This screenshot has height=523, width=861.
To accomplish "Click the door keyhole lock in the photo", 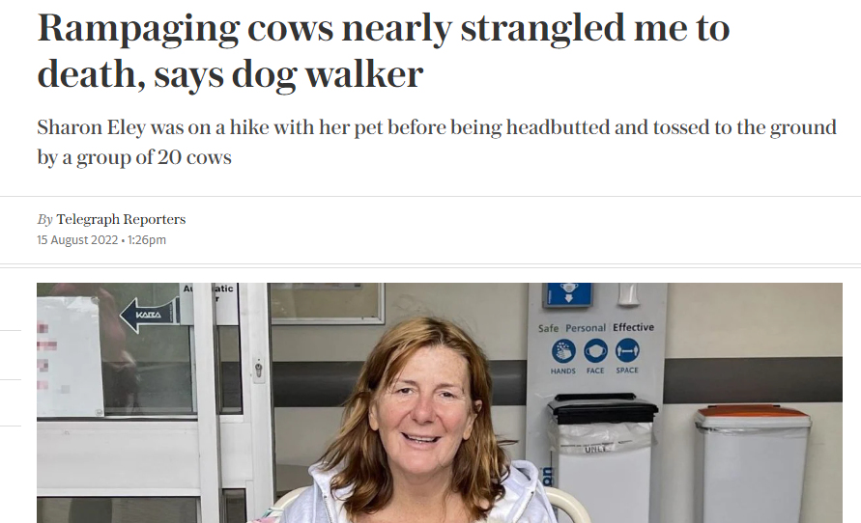I will pos(258,369).
